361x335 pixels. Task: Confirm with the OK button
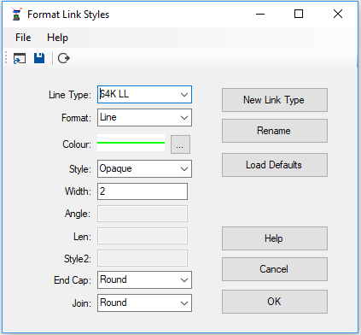click(x=275, y=302)
